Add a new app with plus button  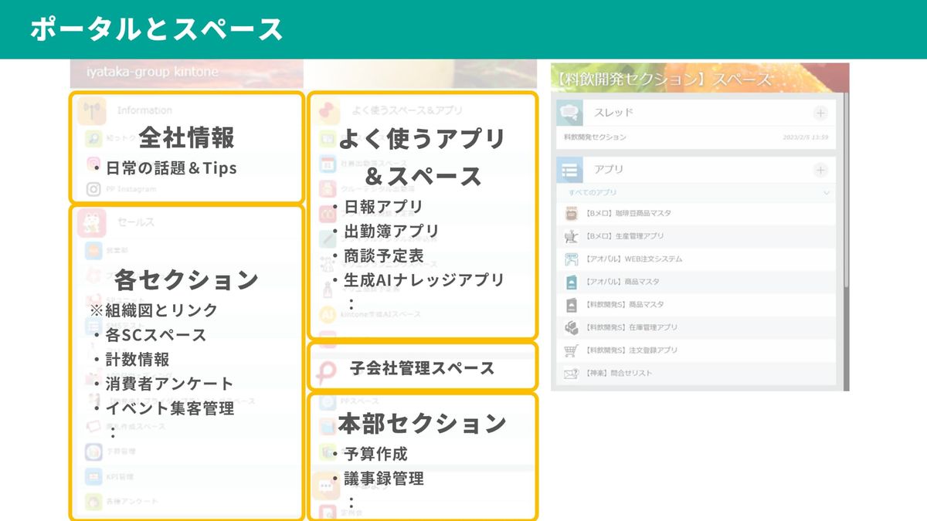coord(820,170)
